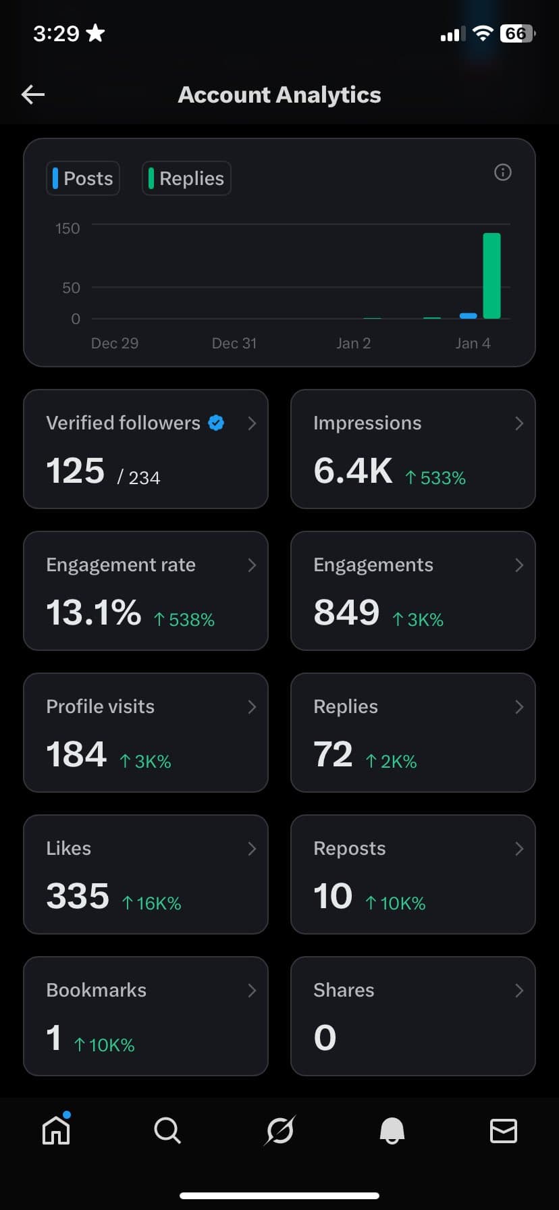Screen dimensions: 559x1210
Task: Open the Shares card chevron
Action: 519,991
